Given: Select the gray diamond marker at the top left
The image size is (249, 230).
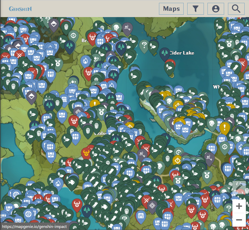Looking at the screenshot, I should [54, 25].
